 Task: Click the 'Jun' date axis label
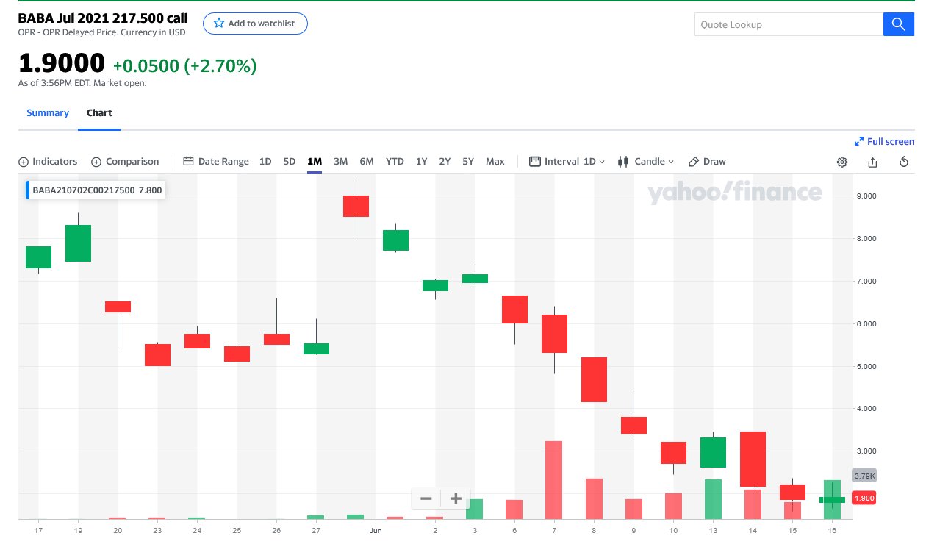coord(376,529)
